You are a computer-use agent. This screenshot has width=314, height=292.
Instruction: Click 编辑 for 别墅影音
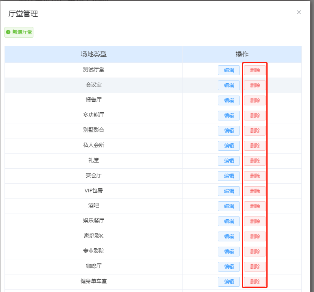coord(229,131)
